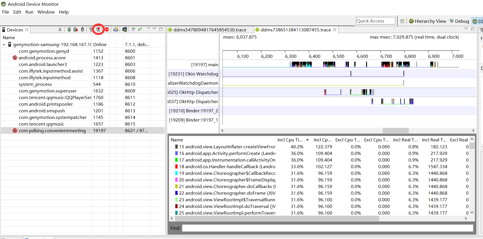Click the magenta color swatch of row 20
The image size is (483, 239).
[176, 180]
